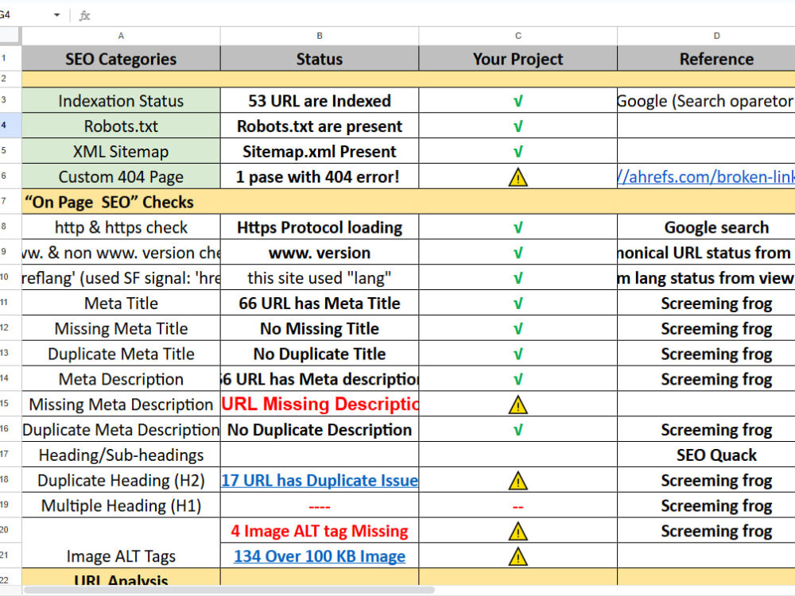Click the "On Page SEO" Checks section row
Screen dimensions: 795x596
(x=409, y=202)
